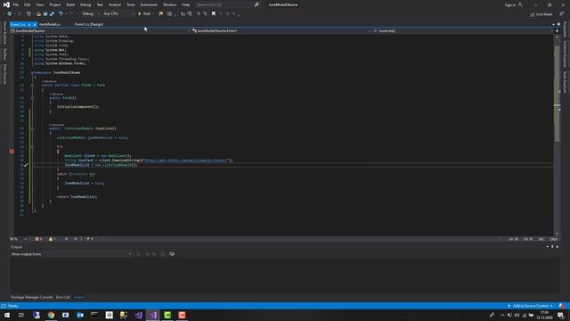Open the Project menu
570x321 pixels.
(55, 4)
